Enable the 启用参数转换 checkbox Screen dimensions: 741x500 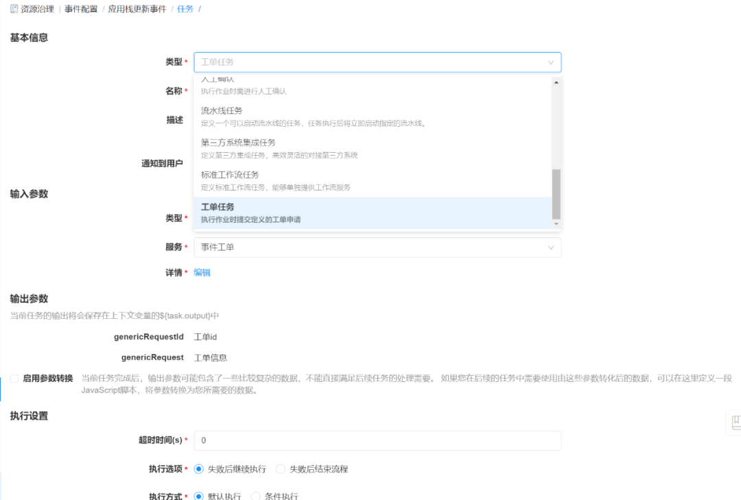click(x=14, y=377)
